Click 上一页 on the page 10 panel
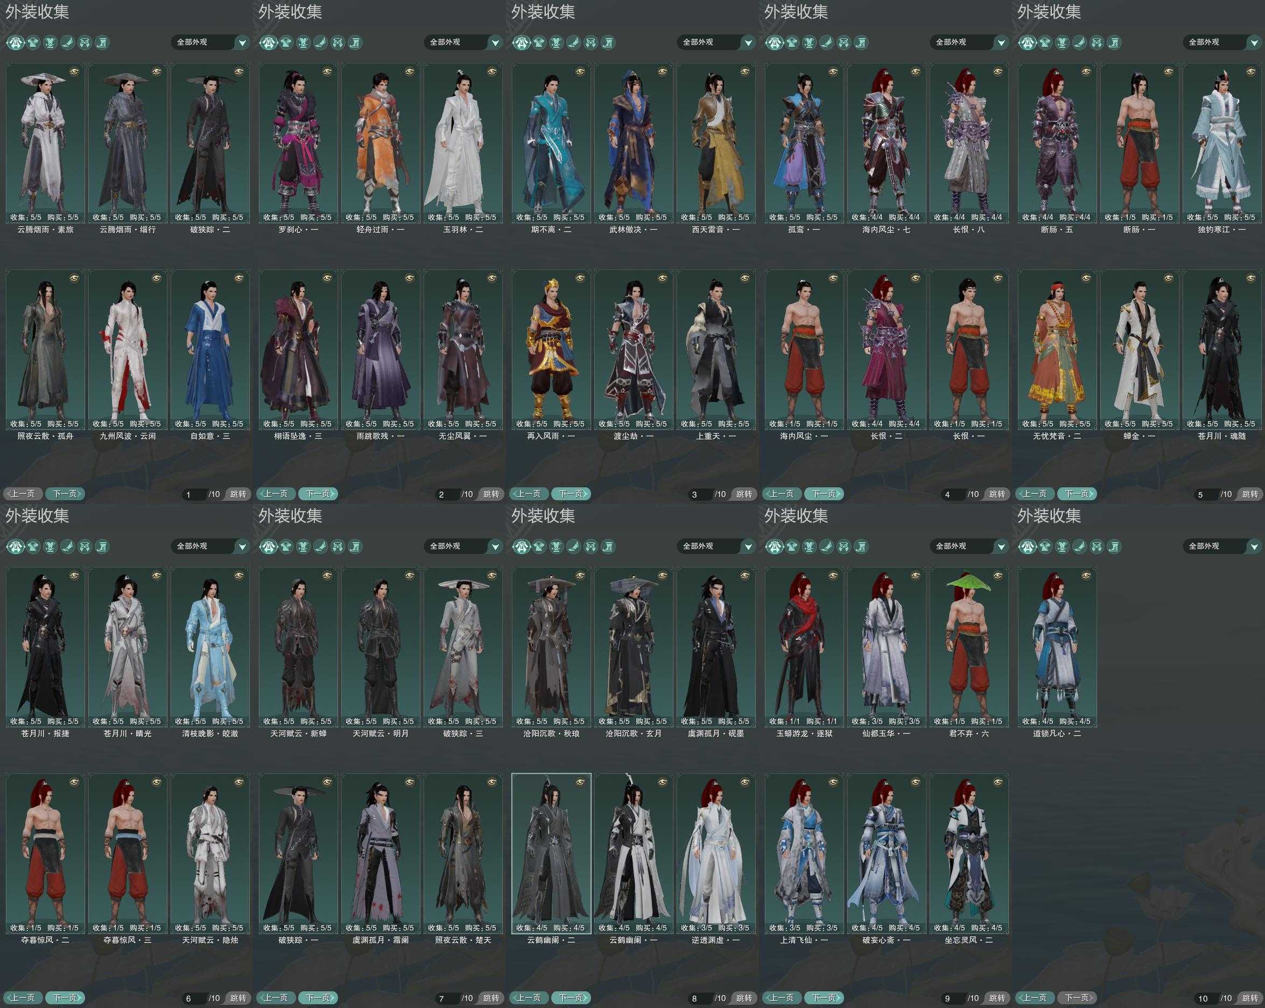The image size is (1265, 1008). [1035, 997]
